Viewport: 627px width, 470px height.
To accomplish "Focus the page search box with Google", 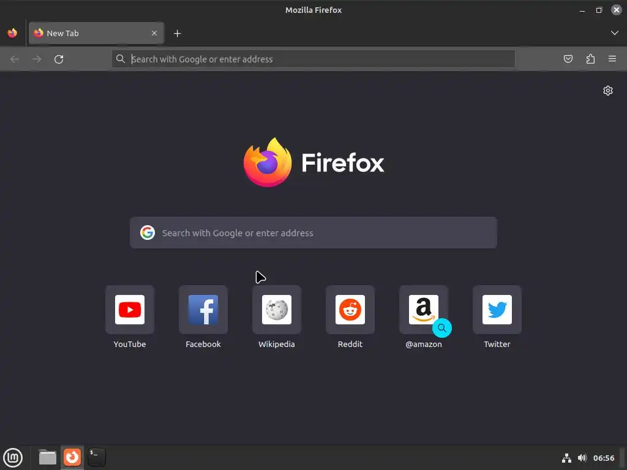I will [x=313, y=233].
